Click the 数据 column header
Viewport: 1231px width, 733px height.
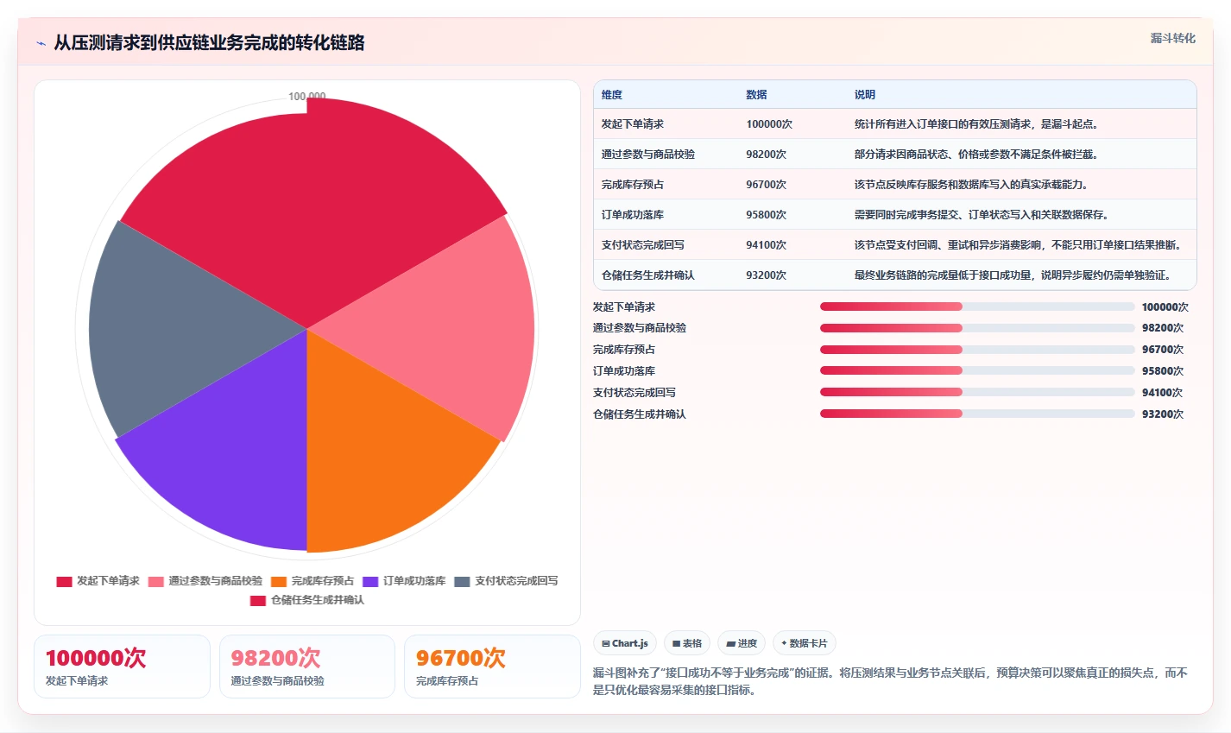coord(756,95)
